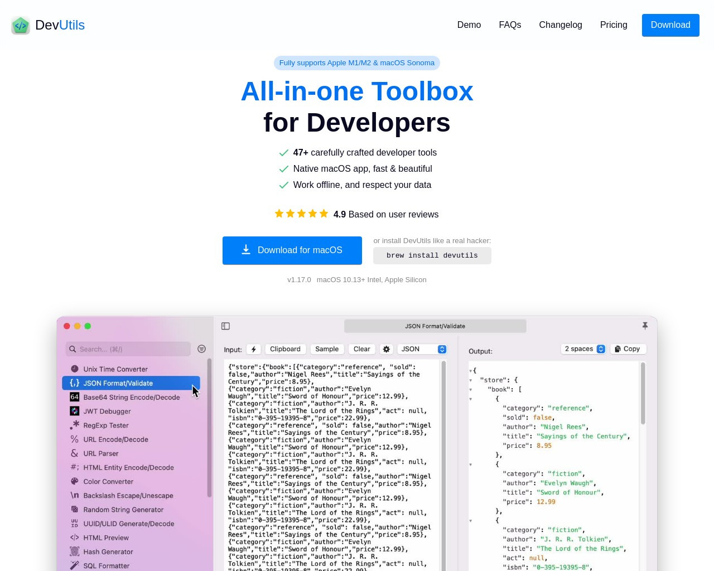Click the "All-in-one Toolbox" heading
714x571 pixels.
[357, 91]
